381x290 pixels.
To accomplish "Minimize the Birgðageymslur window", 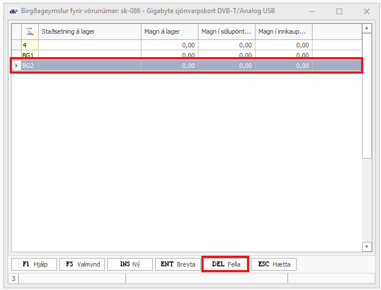I will coord(311,11).
